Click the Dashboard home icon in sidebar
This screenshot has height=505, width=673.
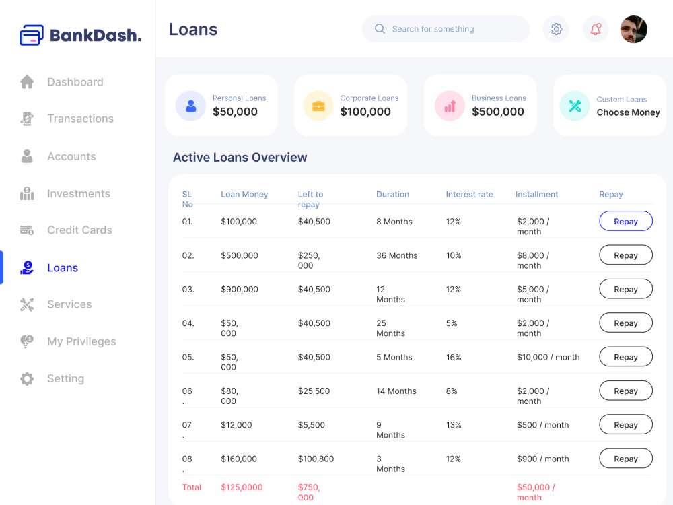27,81
